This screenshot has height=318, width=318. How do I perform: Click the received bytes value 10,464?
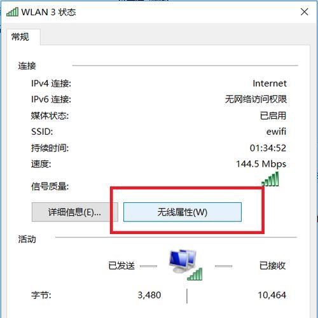(272, 295)
